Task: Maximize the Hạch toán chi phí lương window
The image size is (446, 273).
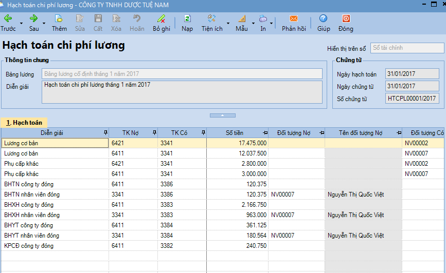Action: (434, 4)
